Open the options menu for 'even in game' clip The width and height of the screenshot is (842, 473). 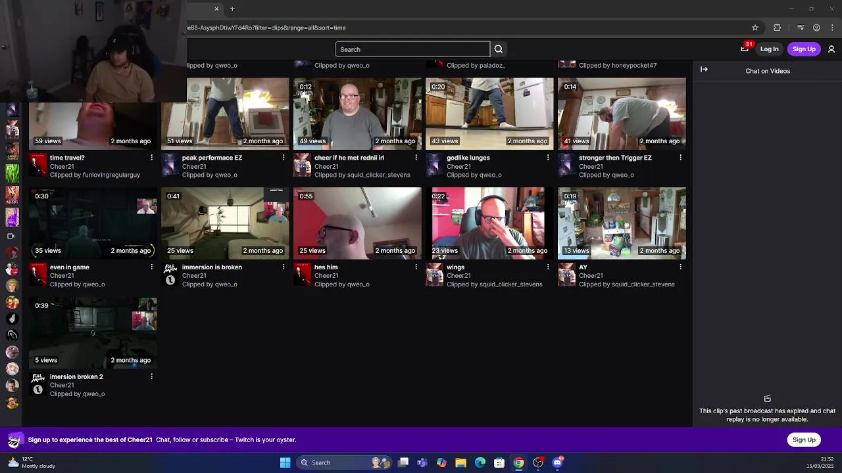click(151, 267)
